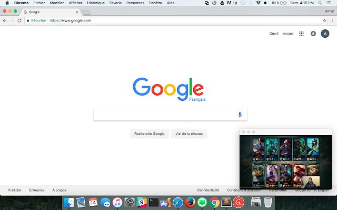The height and width of the screenshot is (210, 337).
Task: Close the Google tab
Action: point(77,12)
